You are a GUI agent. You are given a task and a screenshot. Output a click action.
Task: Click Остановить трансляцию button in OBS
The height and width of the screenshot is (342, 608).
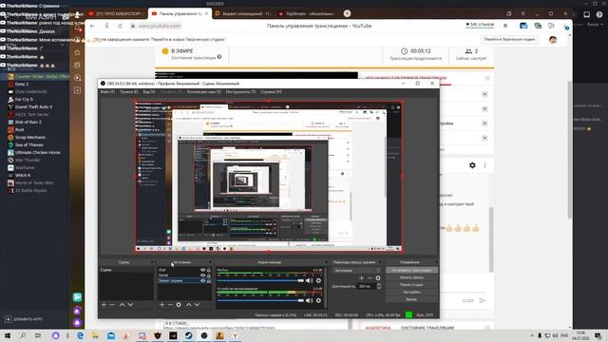pos(411,270)
